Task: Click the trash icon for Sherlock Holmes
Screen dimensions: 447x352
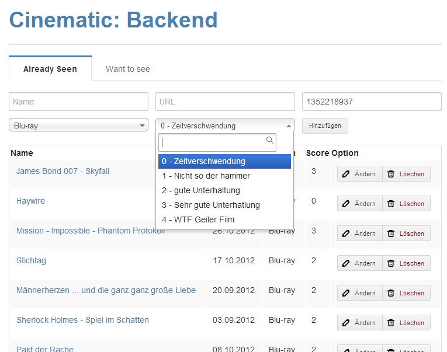Action: pyautogui.click(x=391, y=323)
